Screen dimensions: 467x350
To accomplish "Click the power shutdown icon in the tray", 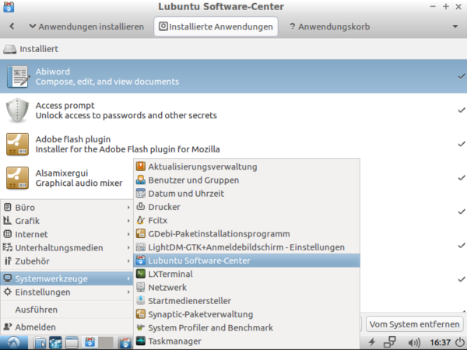I will click(x=461, y=342).
